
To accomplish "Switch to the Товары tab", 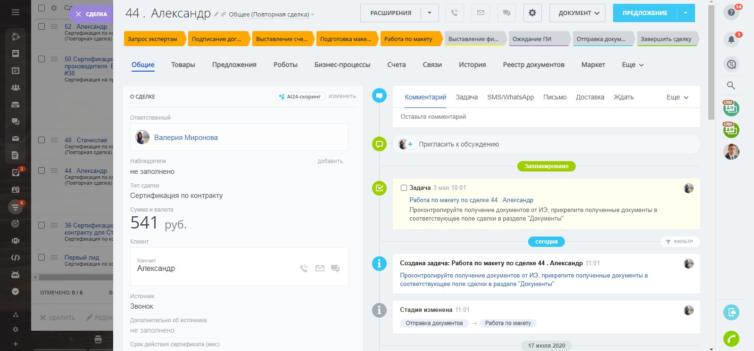I will [183, 65].
